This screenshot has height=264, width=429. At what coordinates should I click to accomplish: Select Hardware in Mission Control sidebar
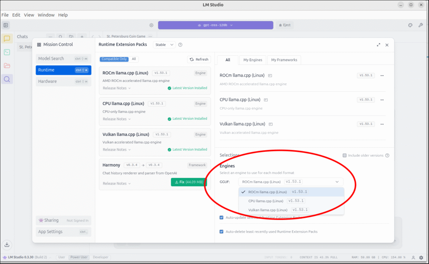click(x=47, y=81)
